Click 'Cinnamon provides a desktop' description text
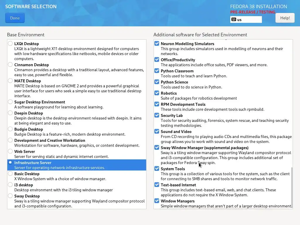The height and width of the screenshot is (225, 300). tap(79, 72)
